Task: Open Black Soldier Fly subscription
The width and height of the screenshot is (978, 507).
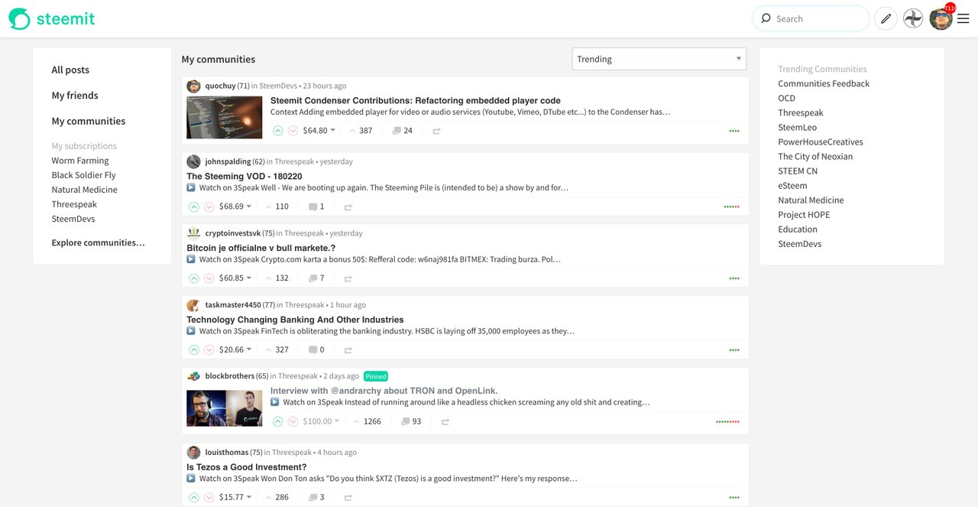Action: coord(84,175)
